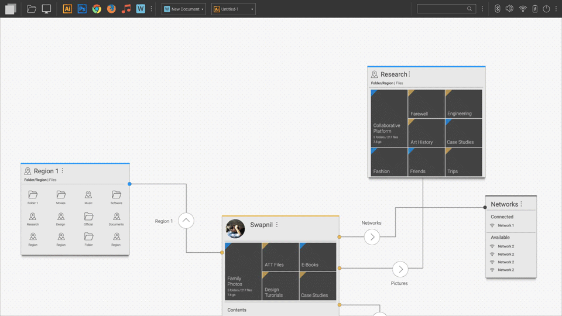Select Folder/Region tab in Research panel

382,83
